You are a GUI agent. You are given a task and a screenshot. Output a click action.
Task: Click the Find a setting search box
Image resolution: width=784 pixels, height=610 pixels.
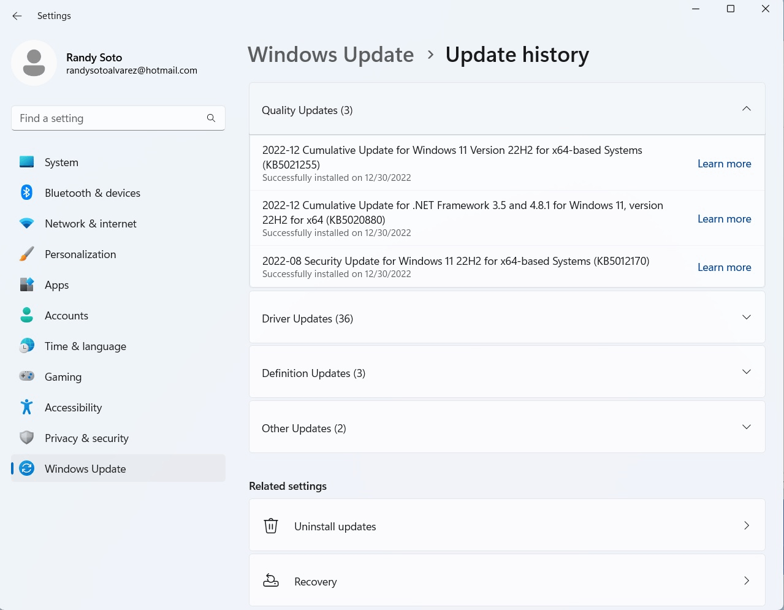(x=118, y=118)
